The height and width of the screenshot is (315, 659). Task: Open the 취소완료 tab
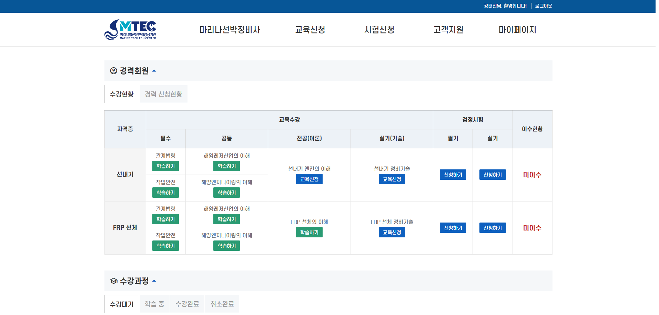click(222, 304)
